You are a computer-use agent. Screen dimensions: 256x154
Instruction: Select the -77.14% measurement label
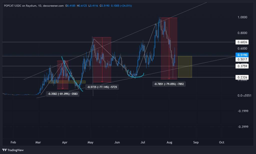102,87
